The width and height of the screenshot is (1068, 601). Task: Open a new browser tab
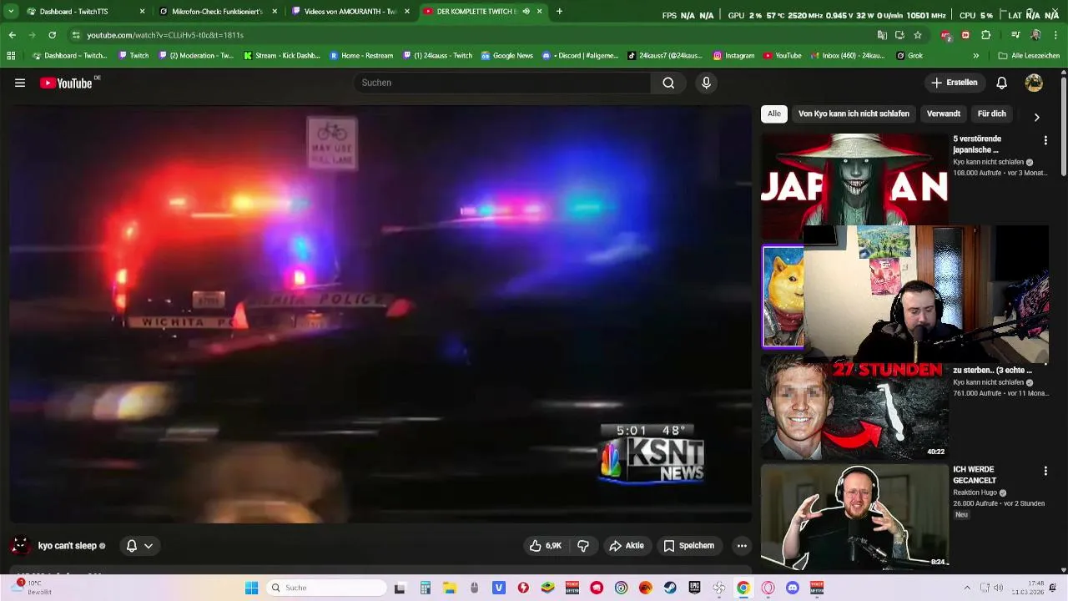[x=559, y=12]
